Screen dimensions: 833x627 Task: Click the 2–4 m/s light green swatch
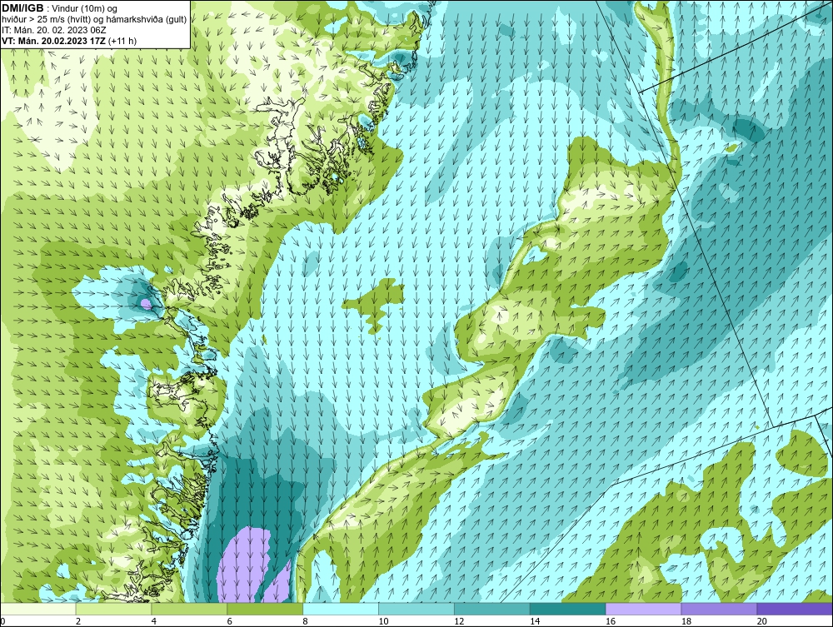(113, 609)
